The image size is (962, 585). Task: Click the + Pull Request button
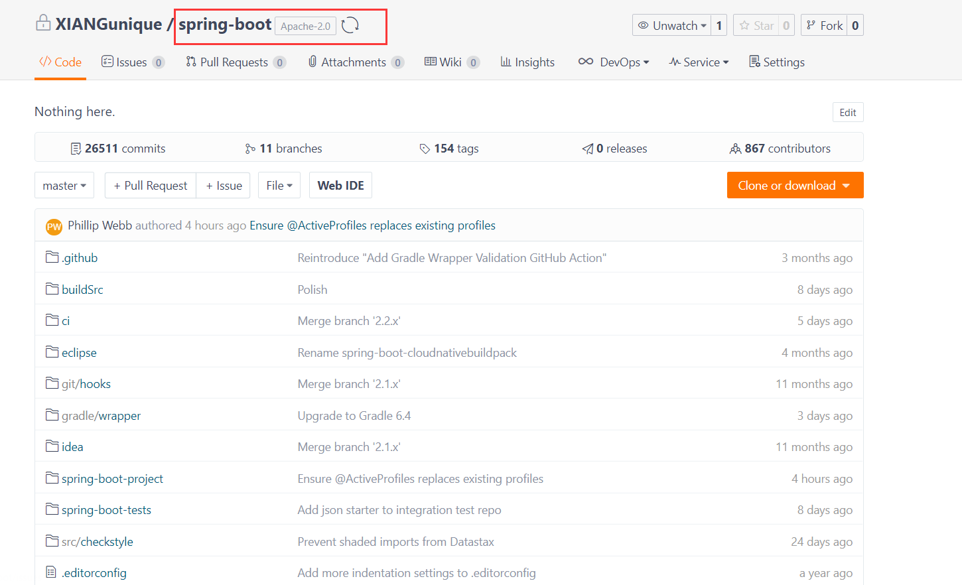151,186
